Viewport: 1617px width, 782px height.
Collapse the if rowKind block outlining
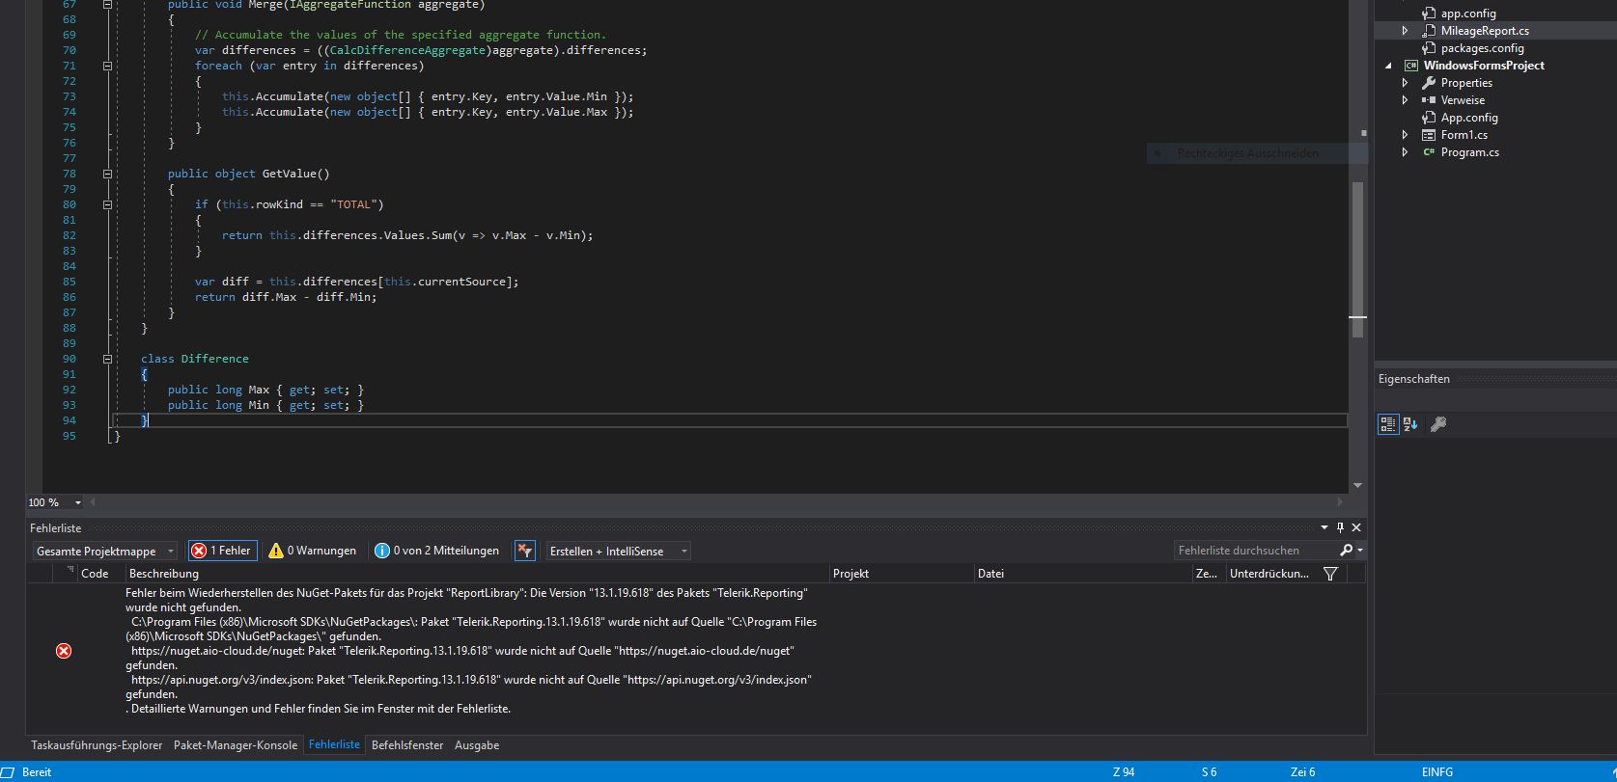[107, 204]
